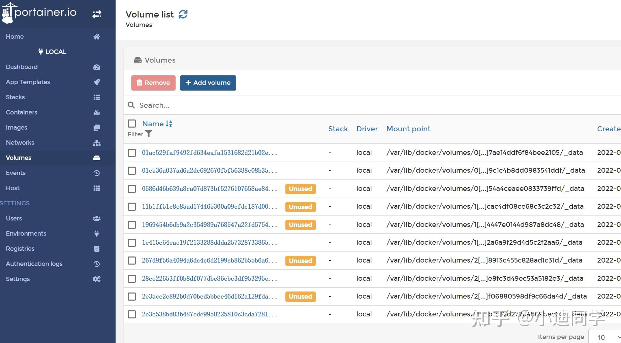Viewport: 621px width, 343px height.
Task: Open Authentication logs from the sidebar
Action: [x=34, y=264]
